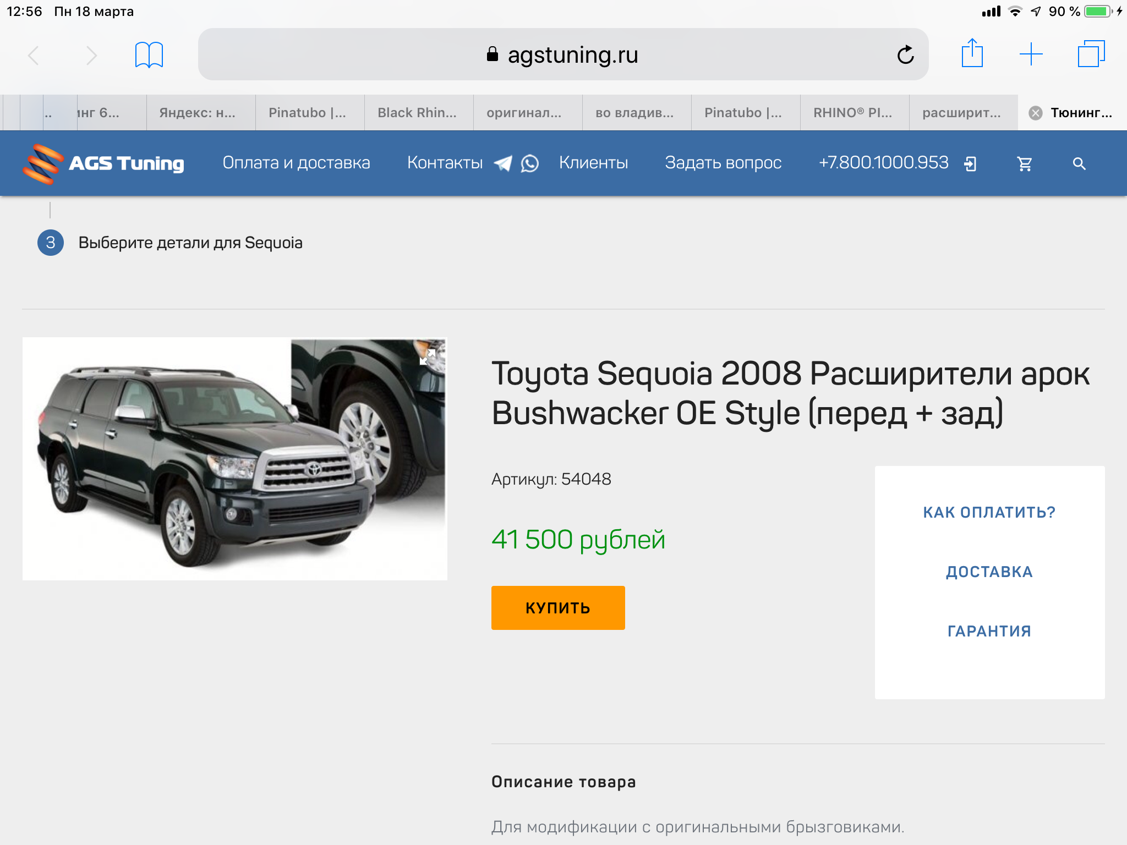Open WhatsApp contact icon
Screen dimensions: 1127x845
pos(530,163)
